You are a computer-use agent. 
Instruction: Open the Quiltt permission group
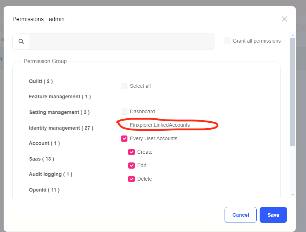pos(41,81)
